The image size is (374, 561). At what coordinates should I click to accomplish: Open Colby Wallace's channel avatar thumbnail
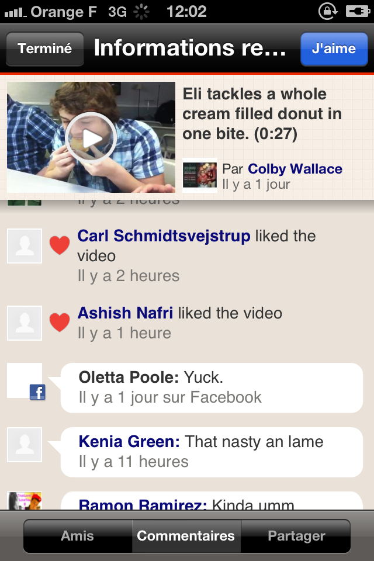point(200,175)
